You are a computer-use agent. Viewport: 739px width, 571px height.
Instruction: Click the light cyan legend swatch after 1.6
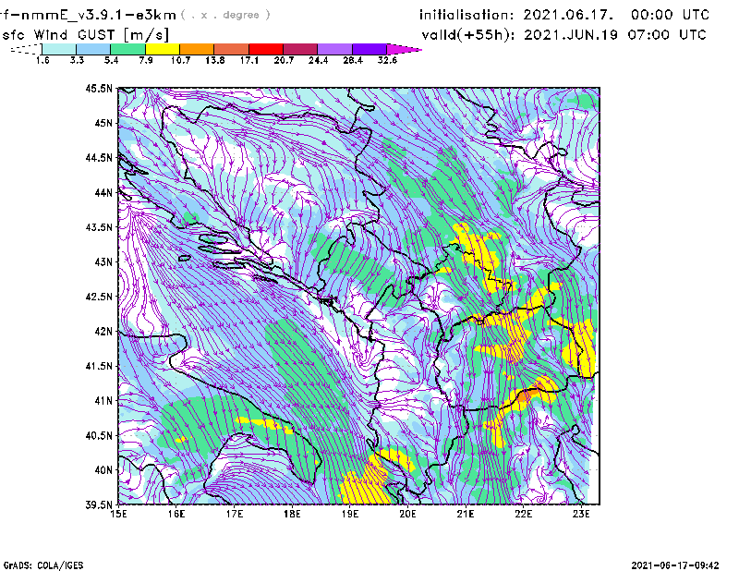coord(59,49)
